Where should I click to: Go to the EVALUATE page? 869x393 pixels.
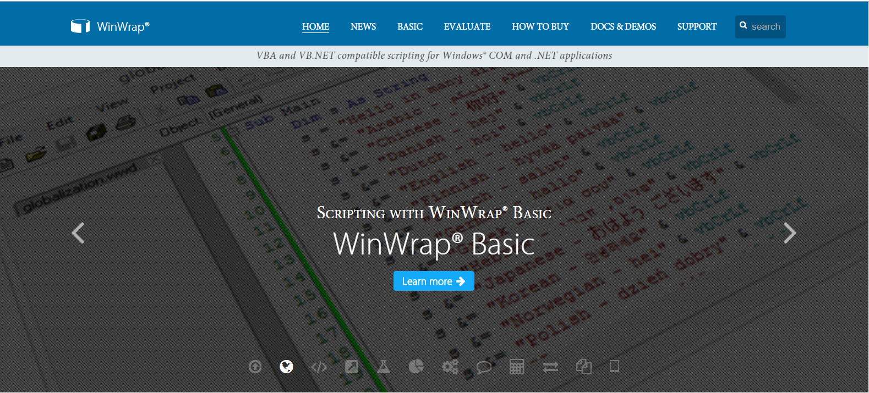pyautogui.click(x=467, y=26)
